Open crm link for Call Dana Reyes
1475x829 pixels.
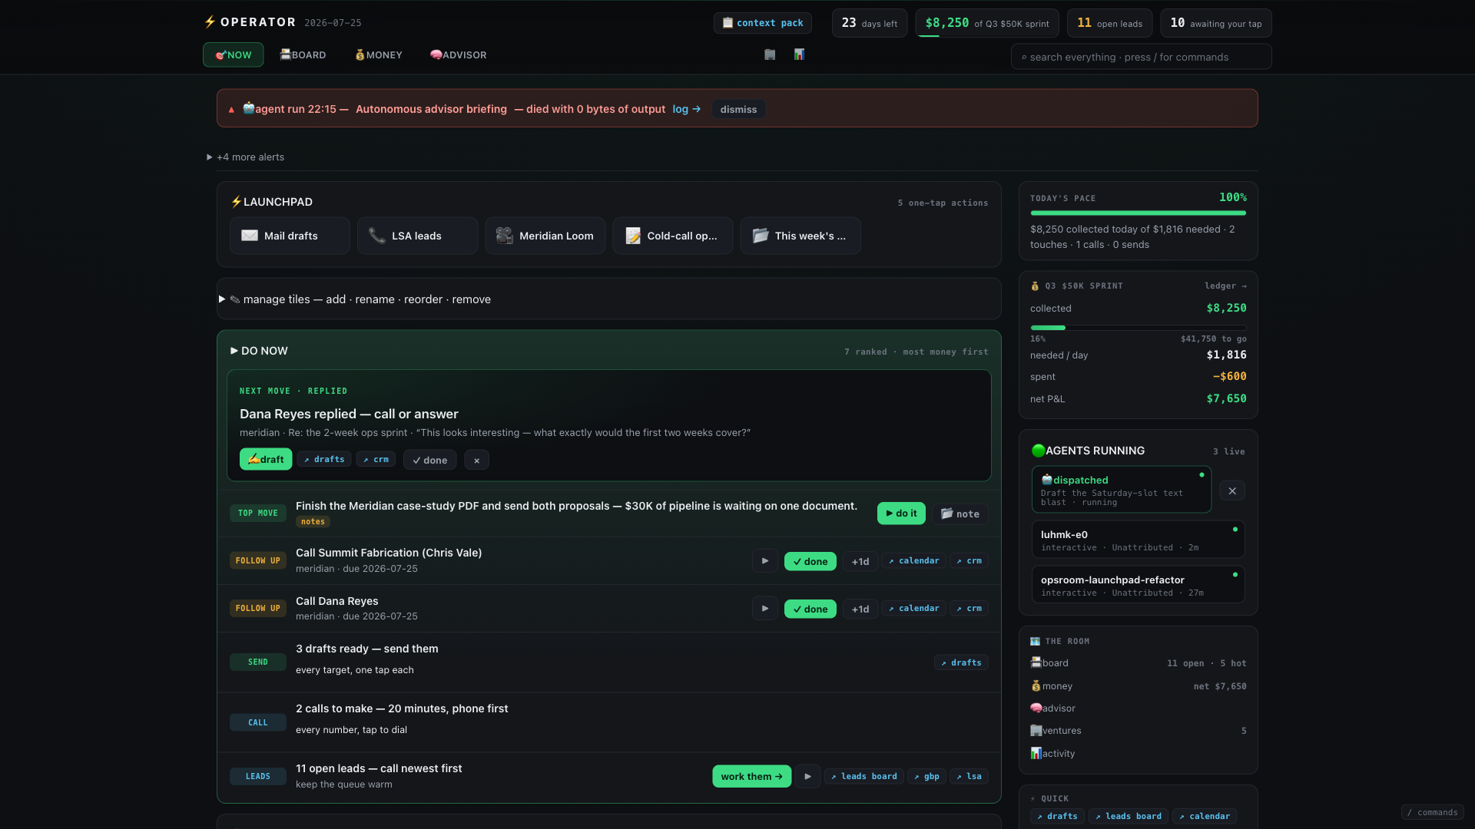pyautogui.click(x=969, y=609)
